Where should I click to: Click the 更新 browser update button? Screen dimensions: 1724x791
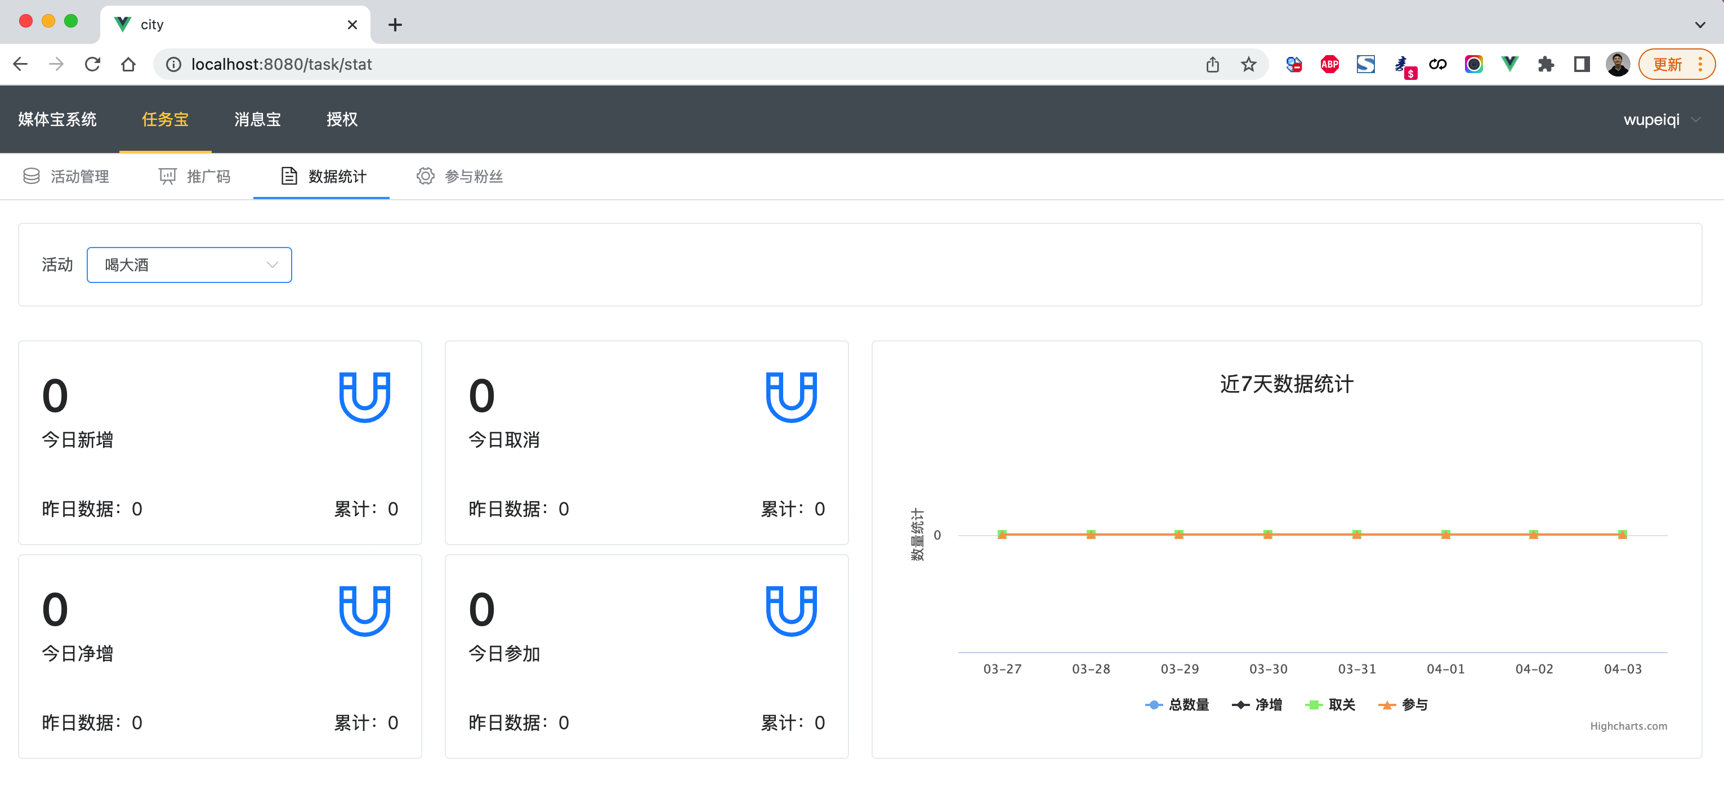[1667, 64]
